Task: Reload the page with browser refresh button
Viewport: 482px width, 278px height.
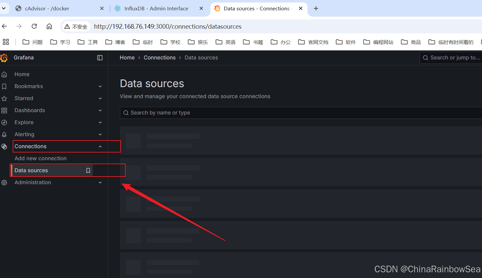Action: point(34,26)
